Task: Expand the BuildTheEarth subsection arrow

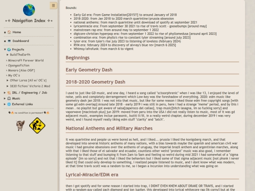Action: 8,55
